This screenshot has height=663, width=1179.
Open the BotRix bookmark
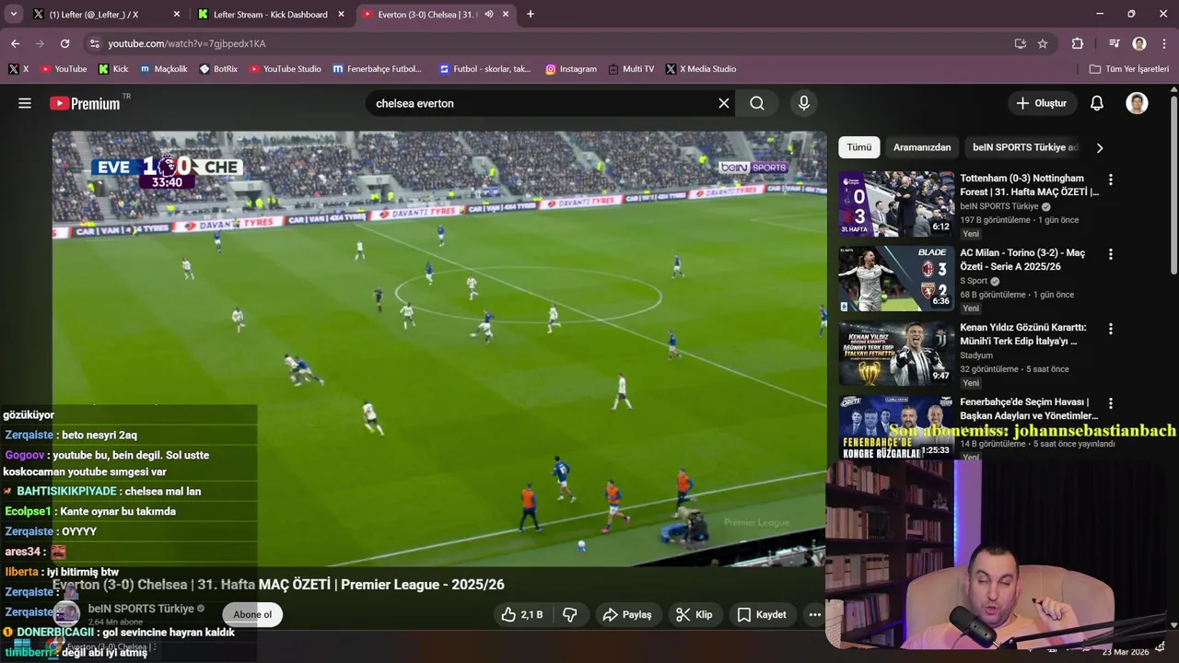coord(218,69)
